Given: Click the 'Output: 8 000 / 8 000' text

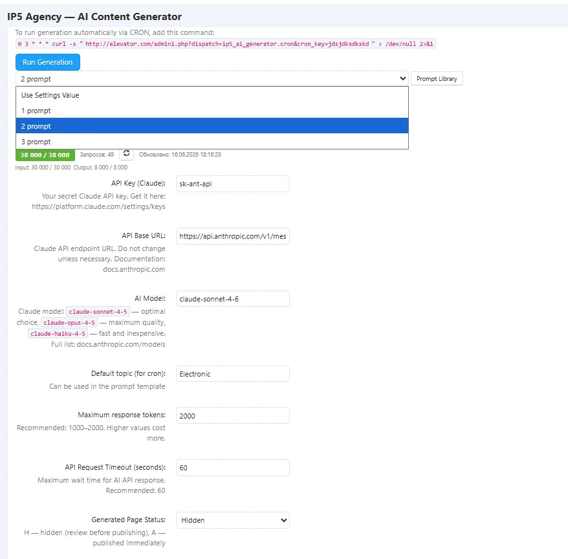Looking at the screenshot, I should pos(100,168).
